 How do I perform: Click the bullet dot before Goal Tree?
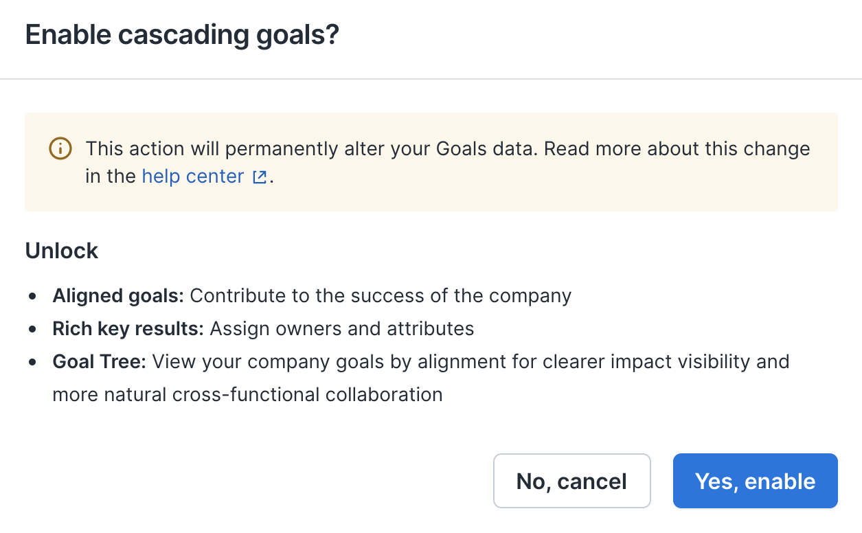32,363
